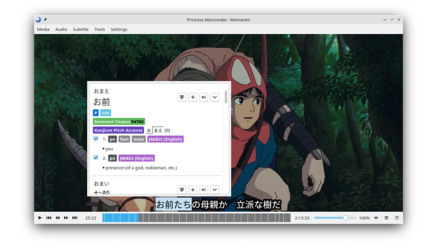Uncheck the second definition "presence" checkbox

[96, 158]
